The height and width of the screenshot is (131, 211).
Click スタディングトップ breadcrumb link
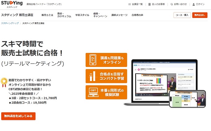10,23
